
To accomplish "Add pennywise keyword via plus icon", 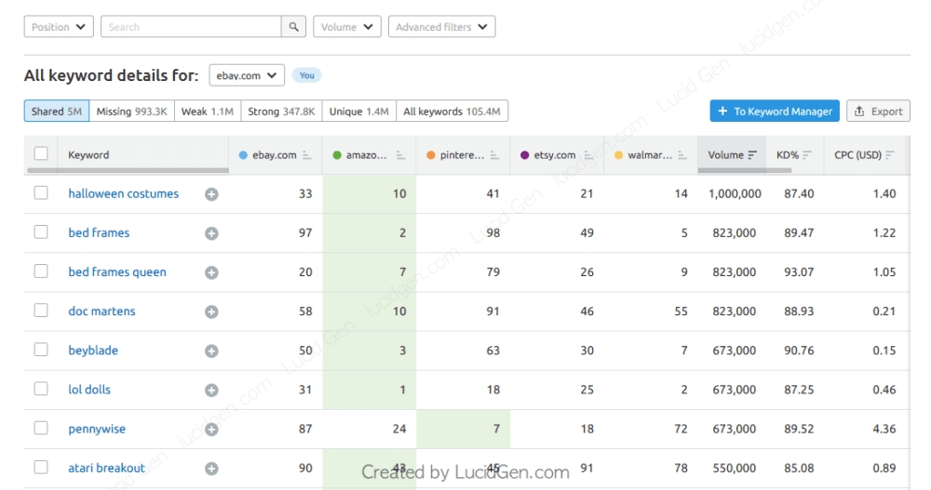I will point(211,429).
